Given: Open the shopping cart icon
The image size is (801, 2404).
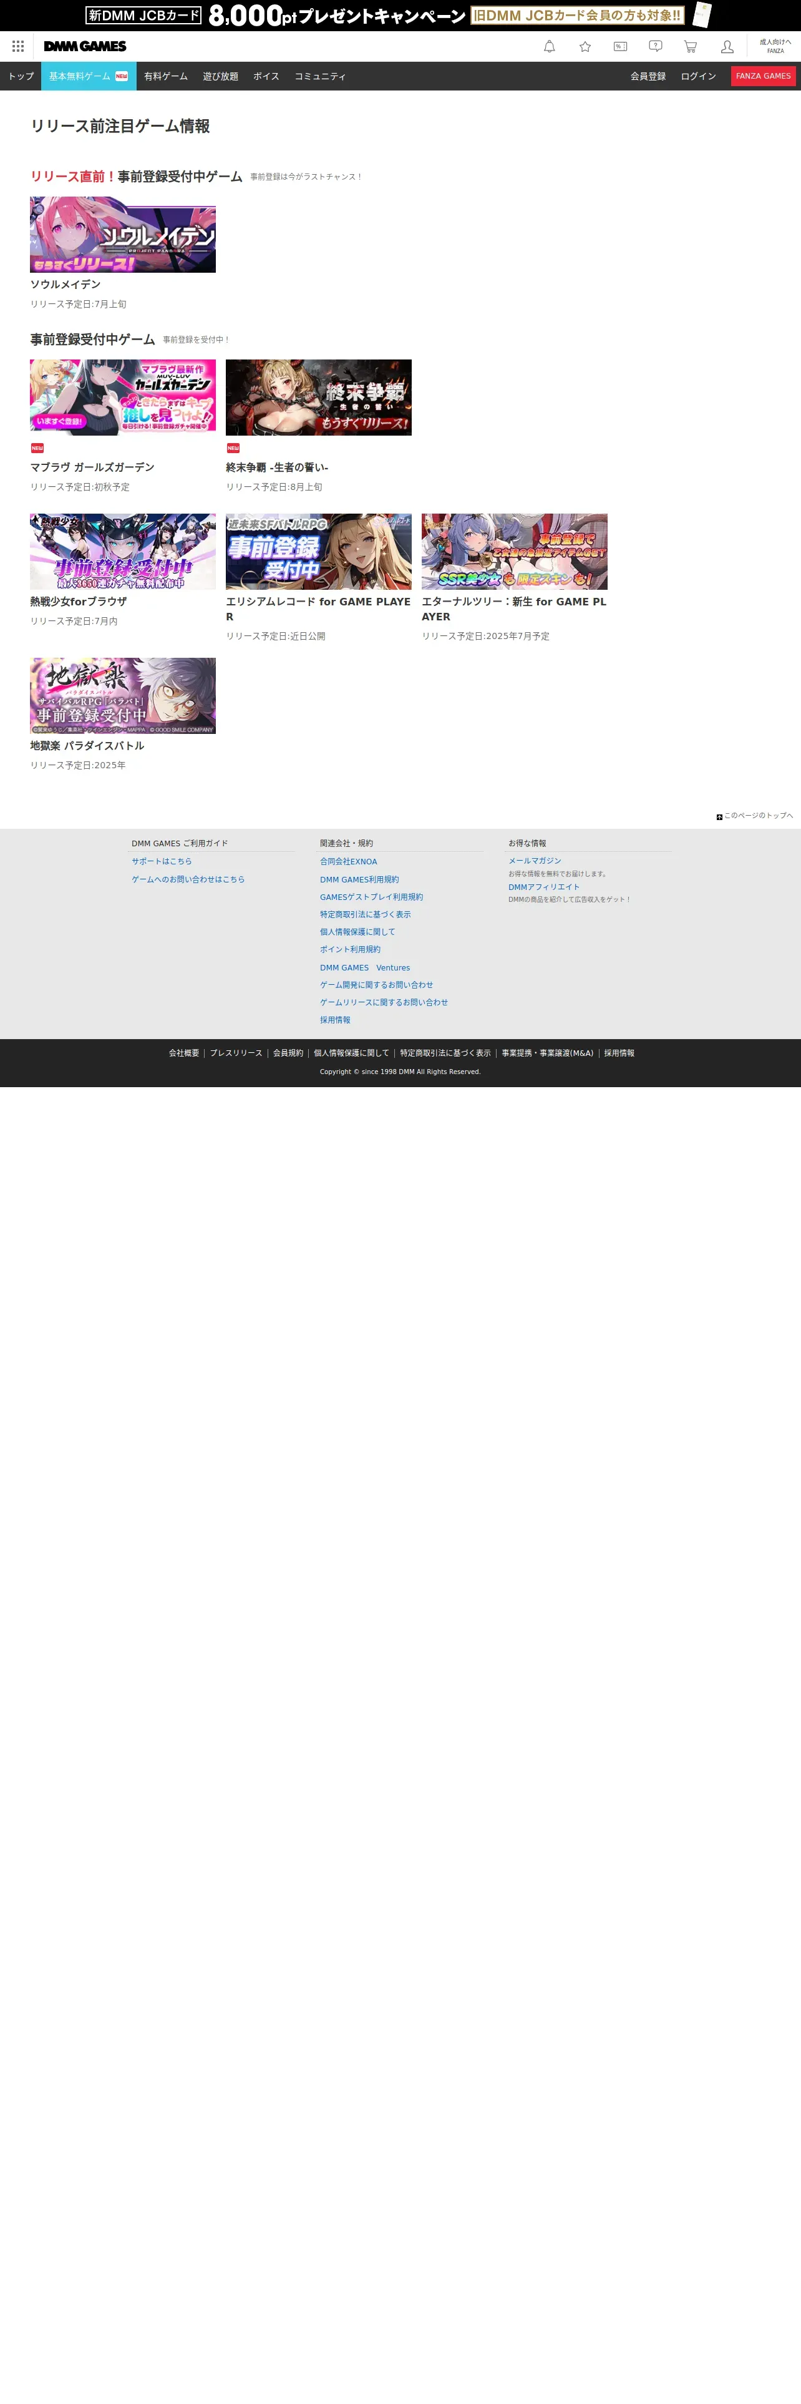Looking at the screenshot, I should coord(691,47).
